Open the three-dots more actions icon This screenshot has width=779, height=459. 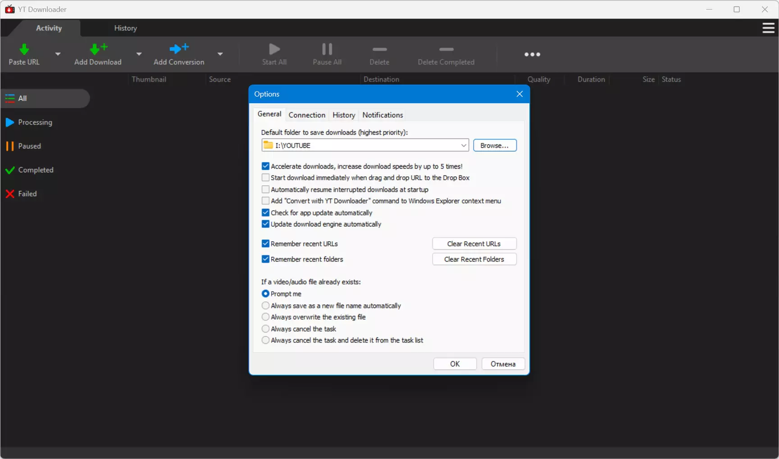click(x=532, y=54)
